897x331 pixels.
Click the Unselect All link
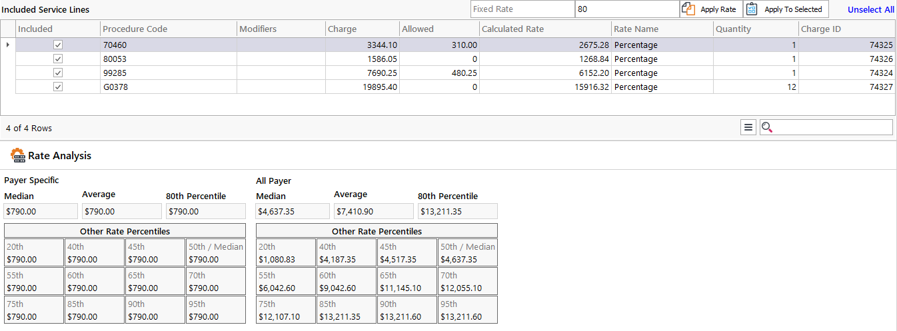tap(870, 9)
